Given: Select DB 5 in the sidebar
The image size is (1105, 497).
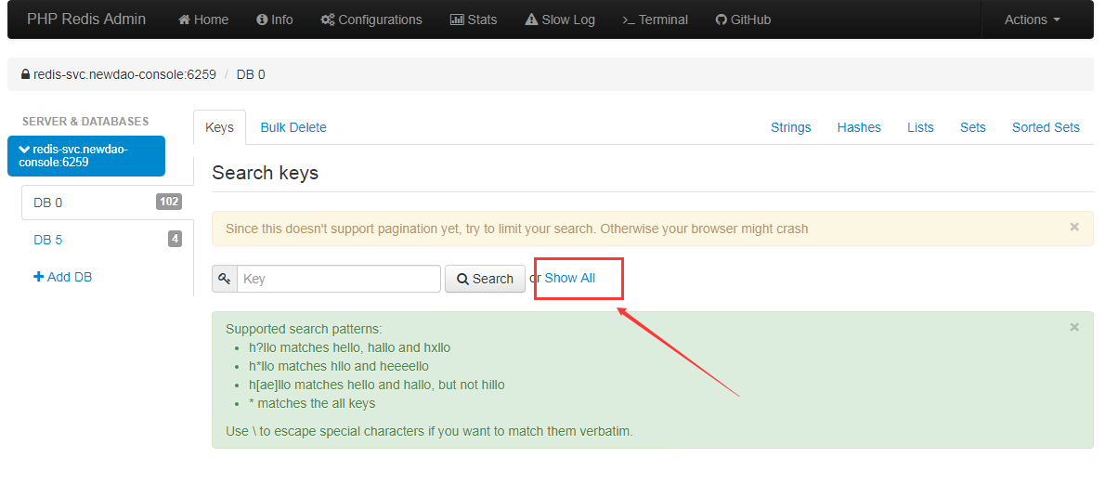Looking at the screenshot, I should [48, 240].
